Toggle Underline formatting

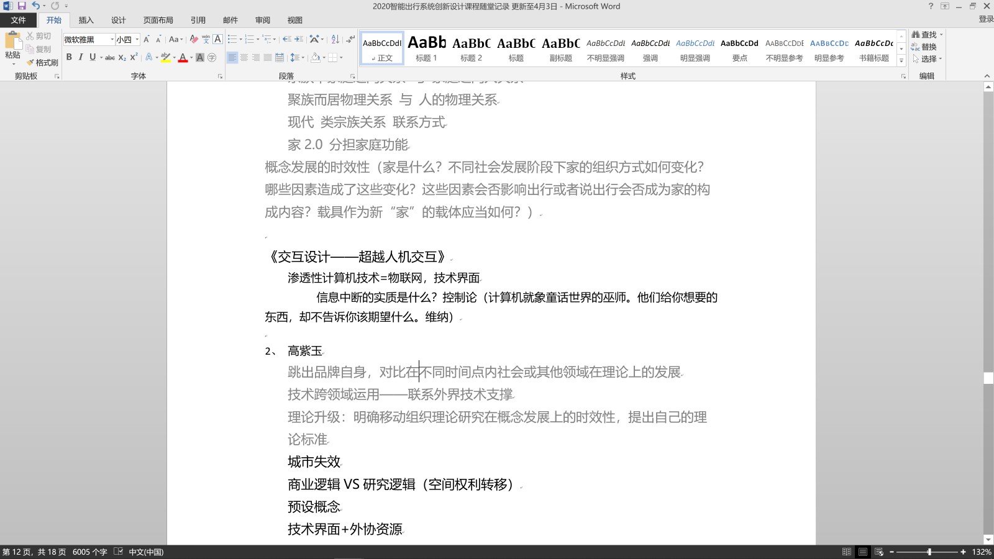(x=93, y=57)
